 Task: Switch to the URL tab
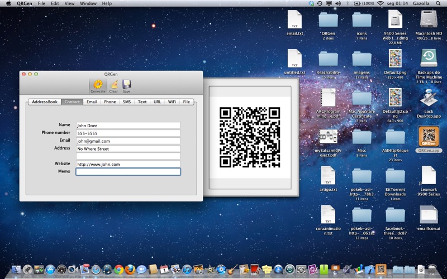[157, 102]
